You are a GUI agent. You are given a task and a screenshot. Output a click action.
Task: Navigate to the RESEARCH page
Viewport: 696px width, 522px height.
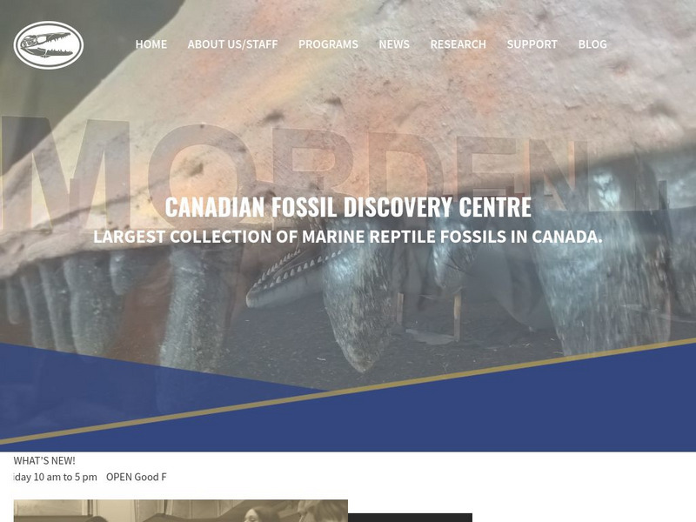click(x=458, y=44)
